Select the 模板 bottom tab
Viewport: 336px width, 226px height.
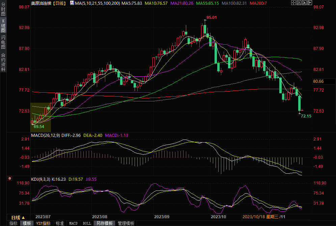point(27,223)
